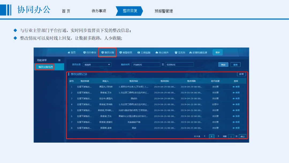Screen dimensions: 289x163
Task: Click the 整改期限 column header
Action: click(x=191, y=81)
